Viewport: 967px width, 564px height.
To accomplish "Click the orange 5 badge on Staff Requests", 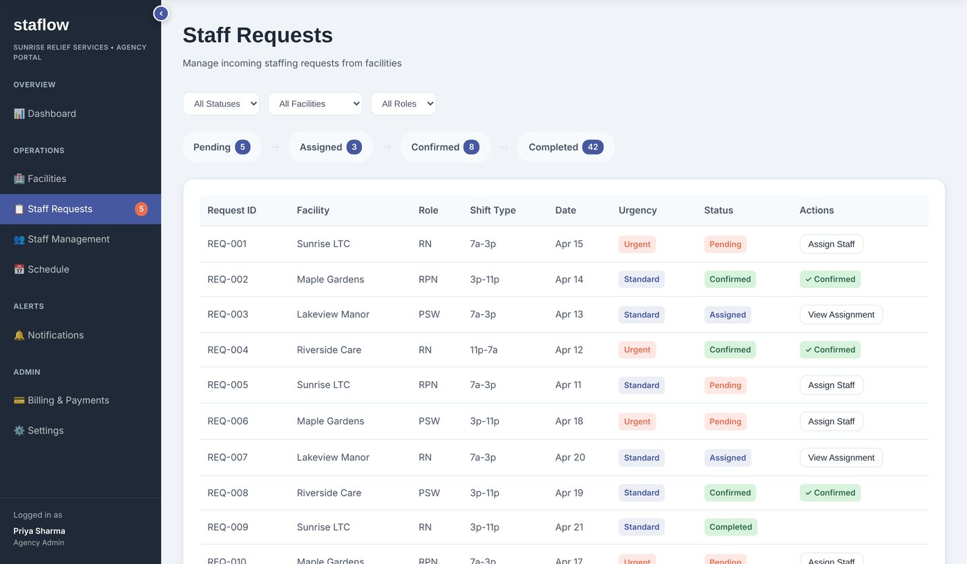I will pos(141,208).
